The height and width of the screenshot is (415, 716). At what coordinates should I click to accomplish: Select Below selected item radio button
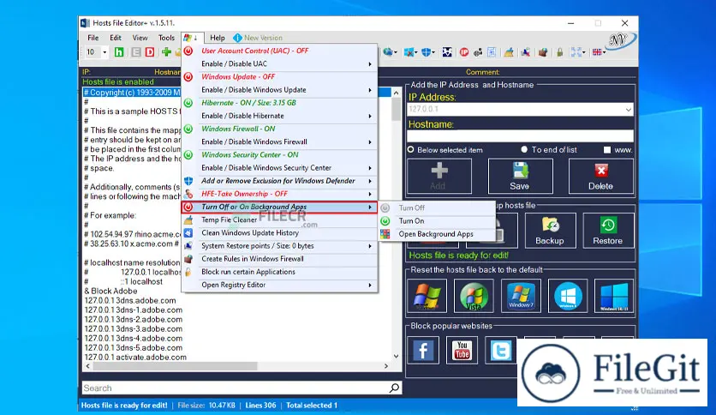(x=410, y=149)
